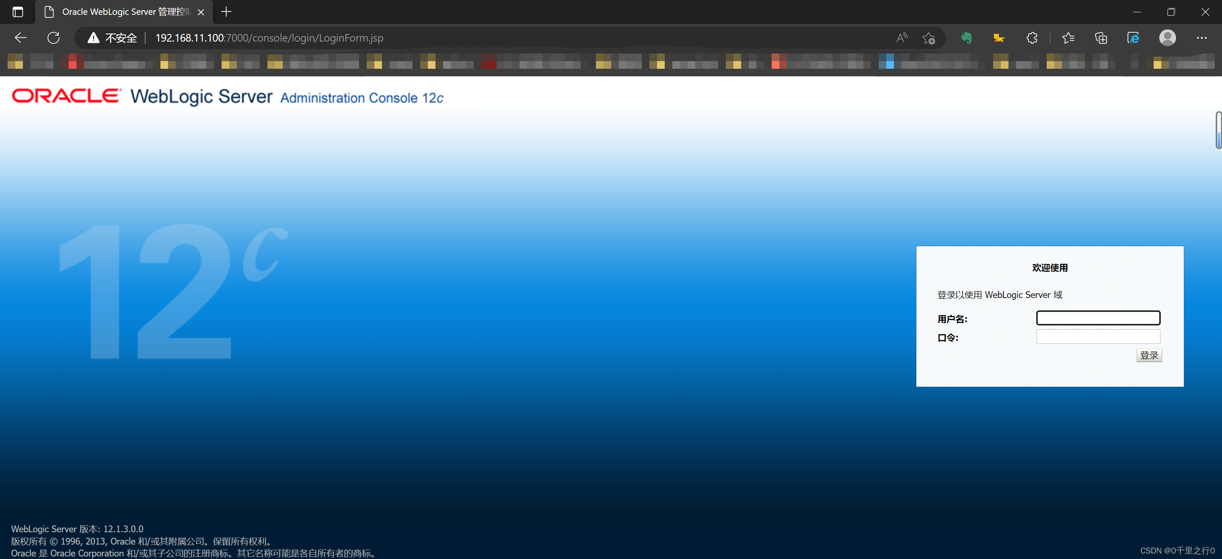1222x559 pixels.
Task: Click the 用户名 username input field
Action: pyautogui.click(x=1098, y=318)
